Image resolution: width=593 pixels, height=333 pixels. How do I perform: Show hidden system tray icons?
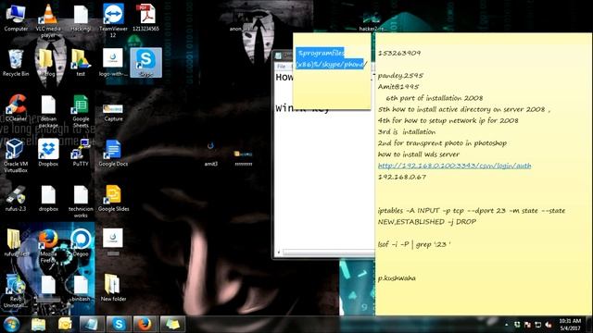click(x=507, y=325)
